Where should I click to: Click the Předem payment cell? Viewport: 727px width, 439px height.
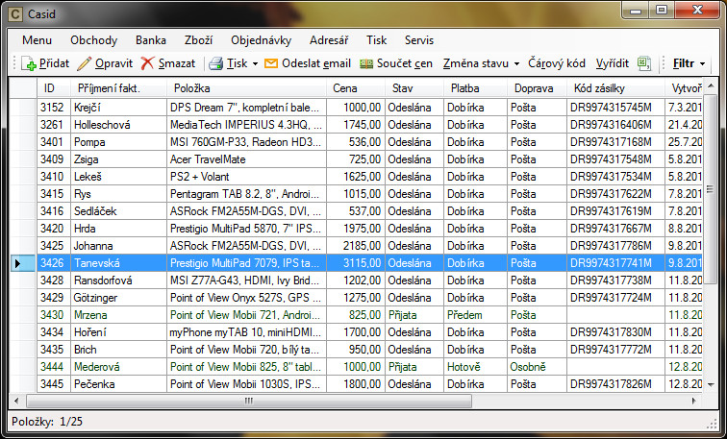(x=475, y=315)
